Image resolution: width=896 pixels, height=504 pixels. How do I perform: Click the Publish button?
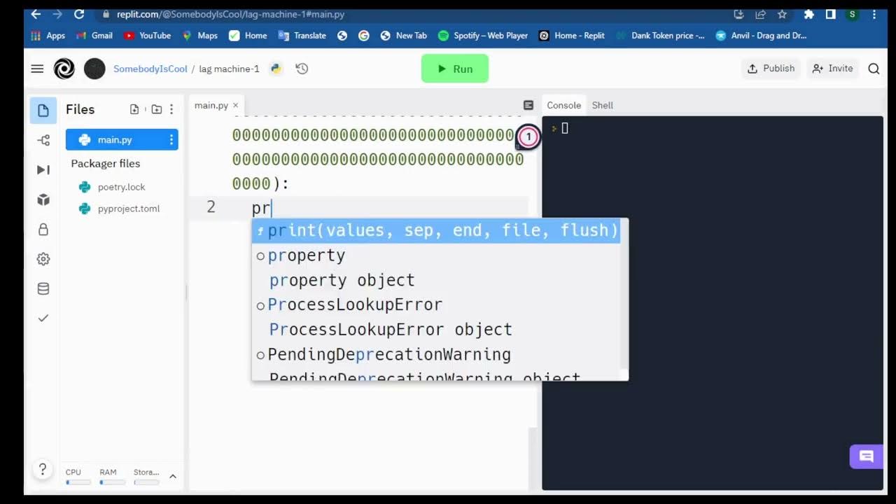[x=771, y=69]
